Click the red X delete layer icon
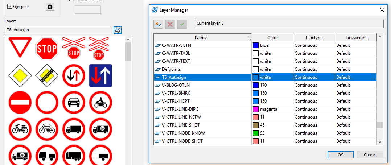Image resolution: width=391 pixels, height=165 pixels. (x=170, y=24)
